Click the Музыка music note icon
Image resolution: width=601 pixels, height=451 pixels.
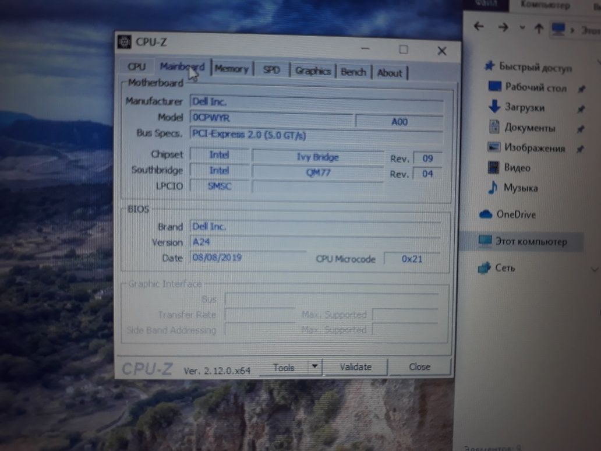click(492, 188)
